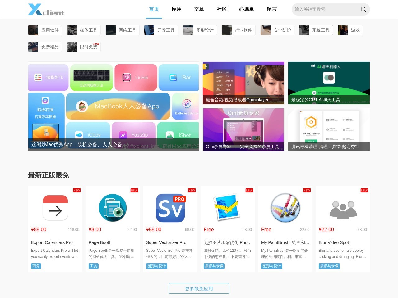The image size is (398, 298).
Task: Go to the 心愿单 page
Action: tap(246, 9)
